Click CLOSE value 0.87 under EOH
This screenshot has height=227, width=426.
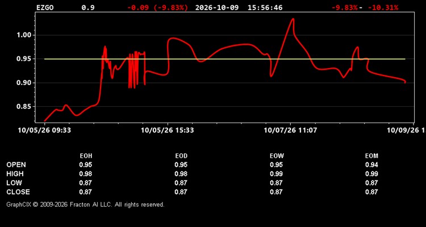[x=86, y=192]
